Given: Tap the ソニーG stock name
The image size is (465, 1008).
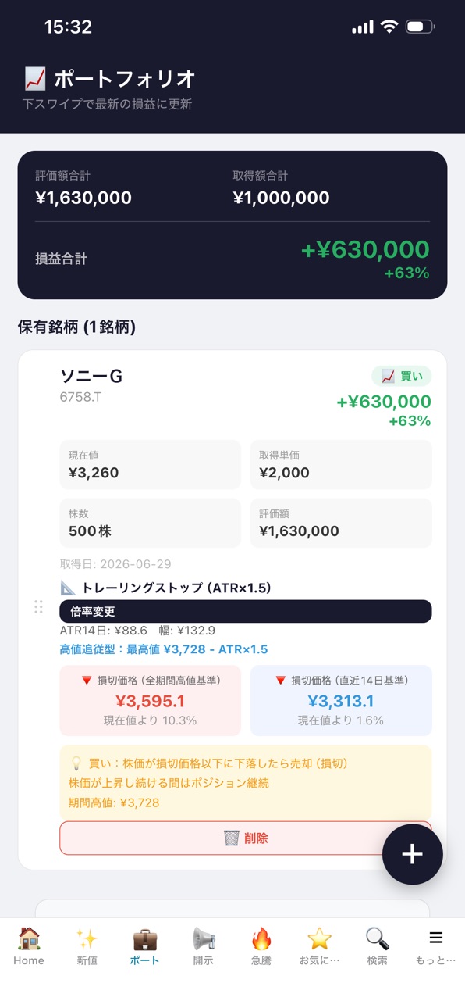Looking at the screenshot, I should pyautogui.click(x=91, y=376).
